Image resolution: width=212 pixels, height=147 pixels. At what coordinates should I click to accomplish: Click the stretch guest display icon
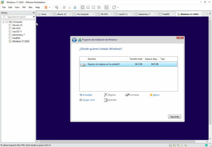[114, 7]
